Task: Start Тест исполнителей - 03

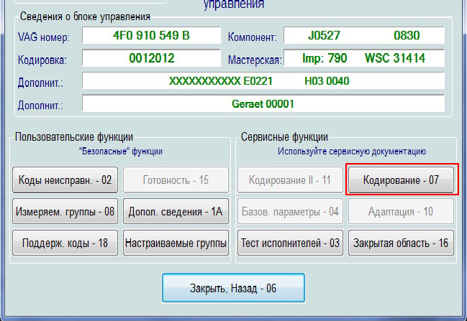Action: [x=290, y=243]
